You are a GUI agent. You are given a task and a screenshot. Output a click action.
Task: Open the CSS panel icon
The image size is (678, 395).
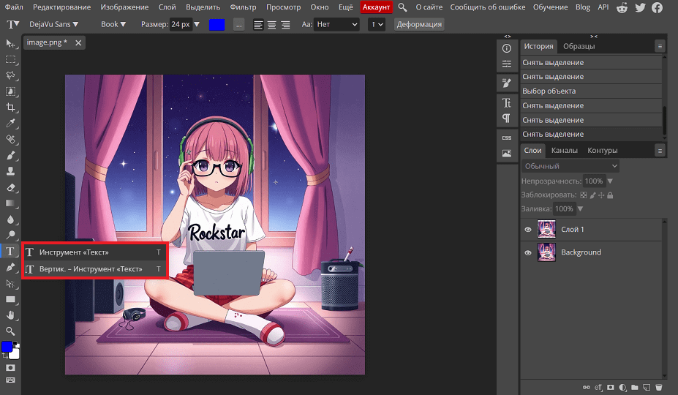point(506,138)
